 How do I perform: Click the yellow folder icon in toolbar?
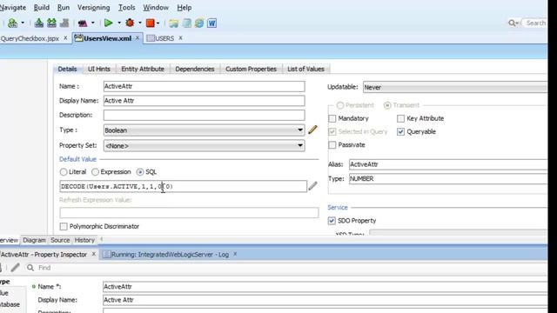pos(173,23)
